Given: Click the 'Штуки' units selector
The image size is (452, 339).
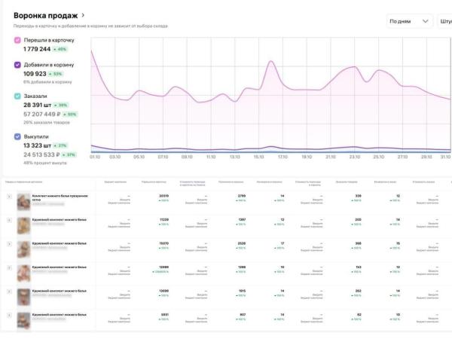Looking at the screenshot, I should pos(444,21).
